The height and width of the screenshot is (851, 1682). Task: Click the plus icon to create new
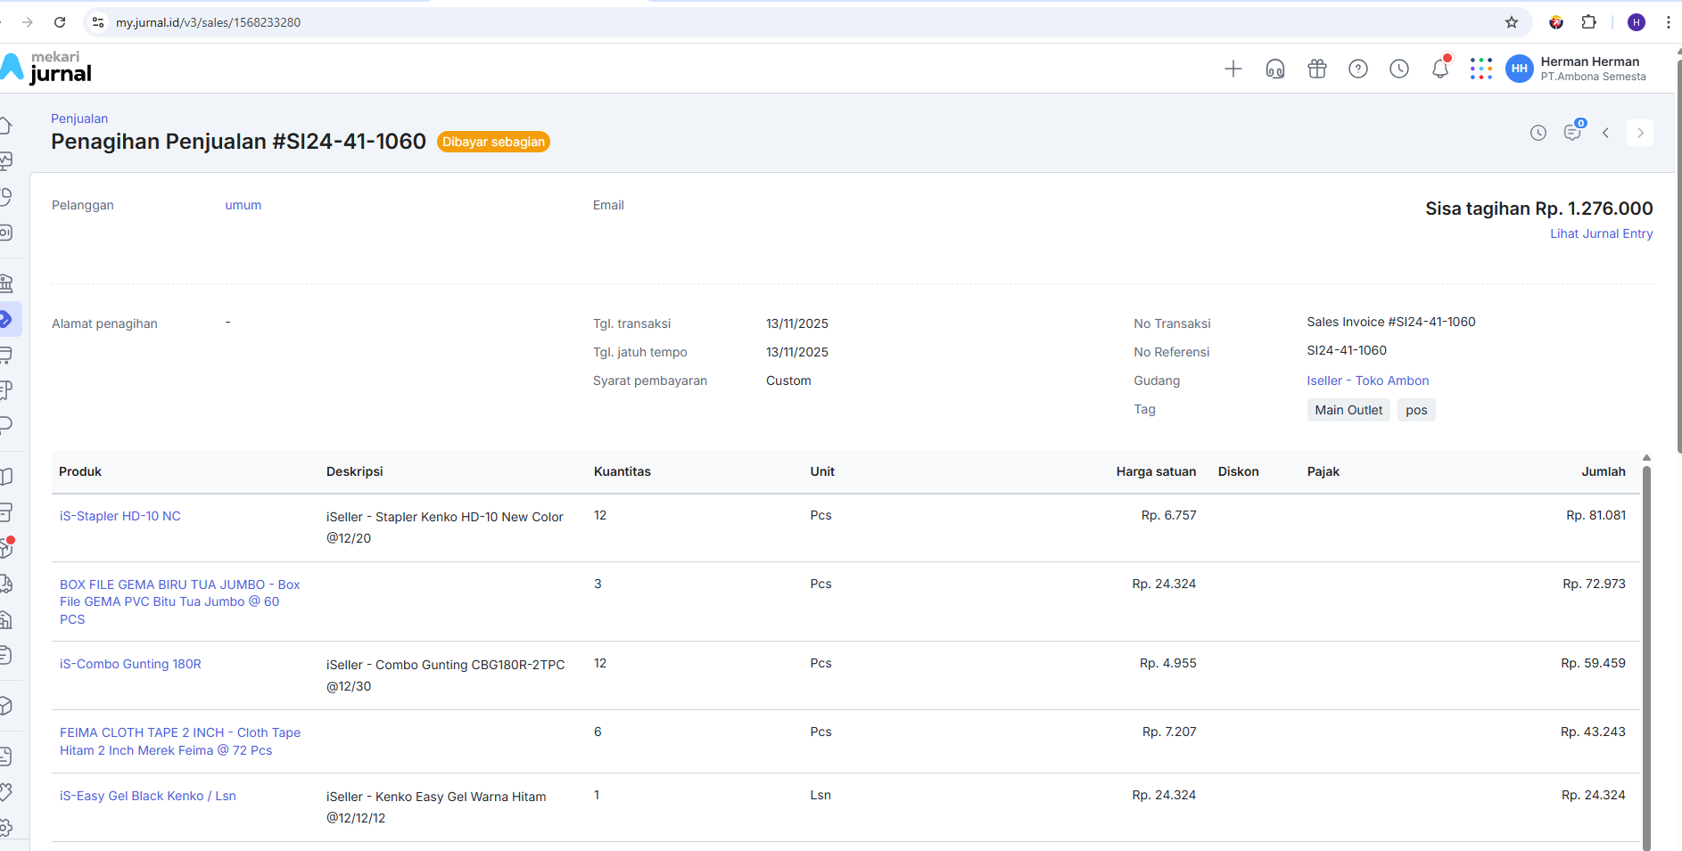[1233, 69]
